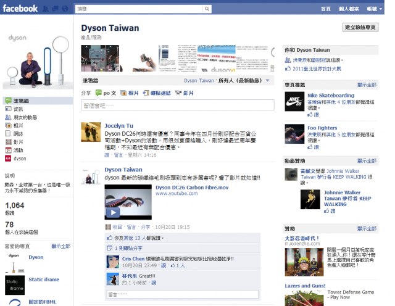Viewport: 395px width, 306px height.
Task: Open friend requests icon in header
Action: coord(46,9)
